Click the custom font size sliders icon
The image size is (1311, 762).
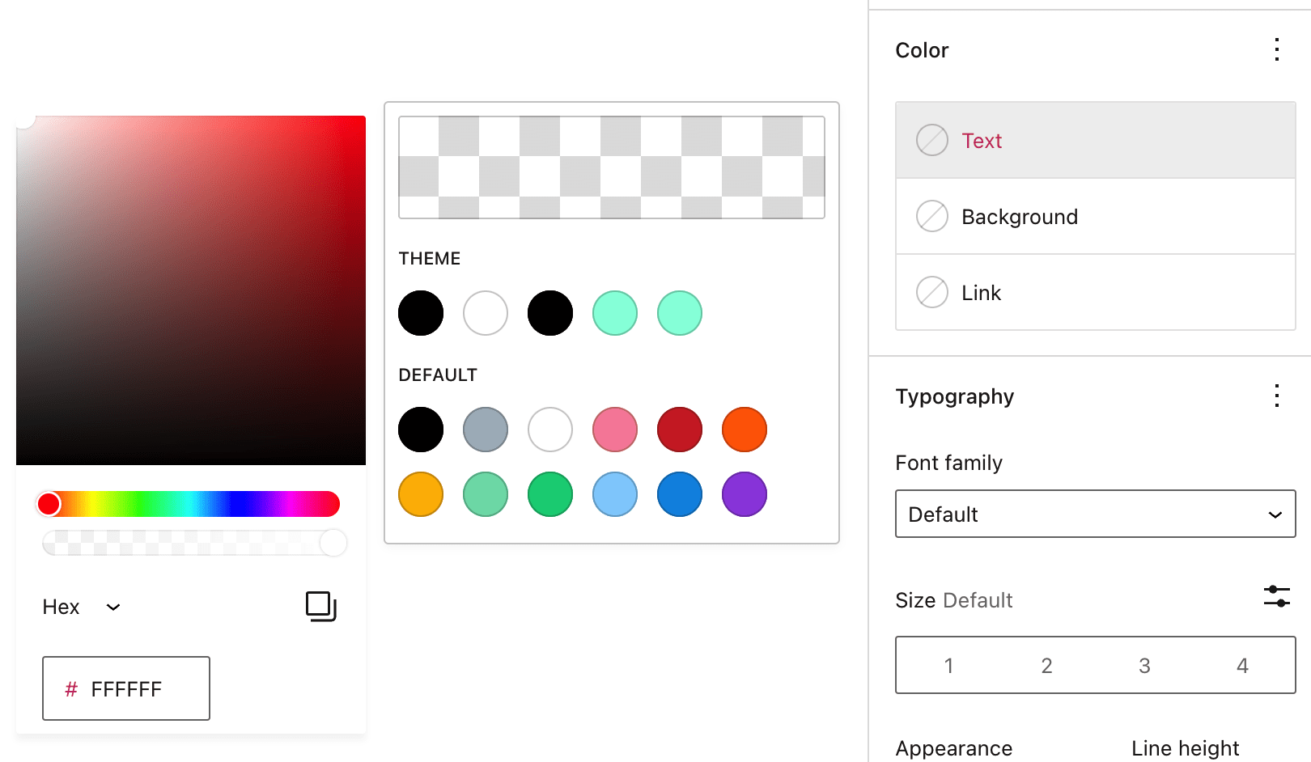pos(1276,597)
